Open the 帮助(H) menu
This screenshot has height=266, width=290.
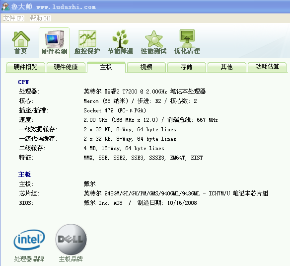click(40, 18)
